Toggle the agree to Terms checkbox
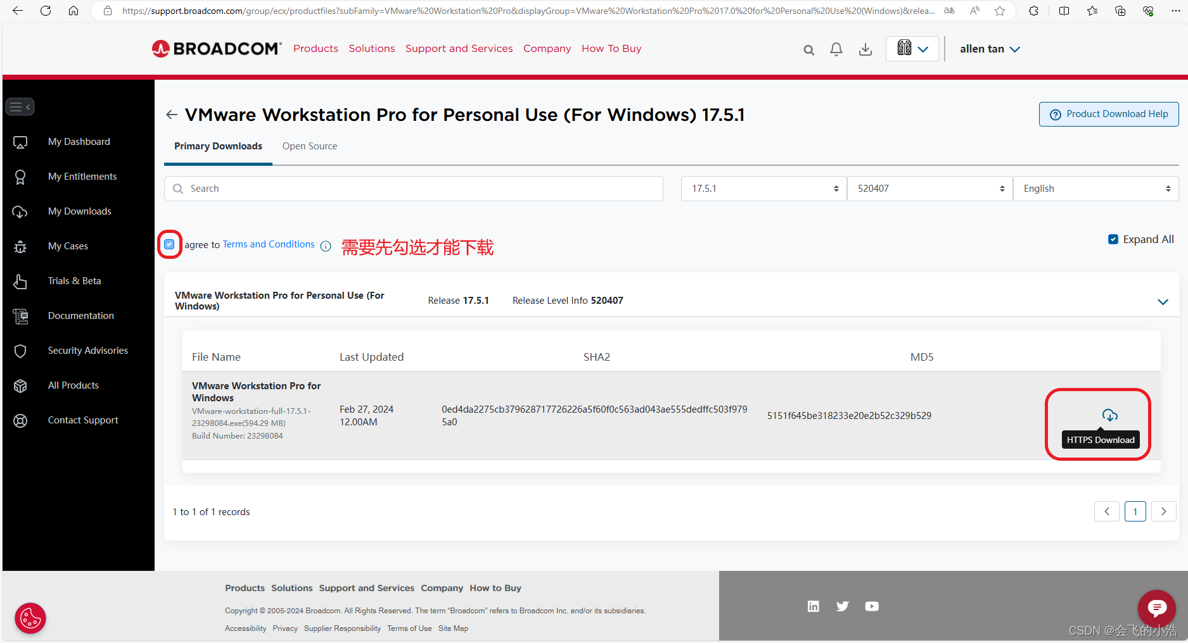Viewport: 1188px width, 643px height. pyautogui.click(x=169, y=244)
